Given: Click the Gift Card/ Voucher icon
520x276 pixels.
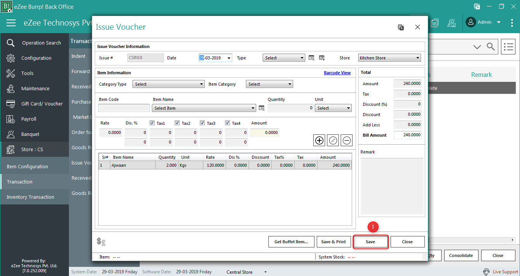Looking at the screenshot, I should tap(11, 104).
